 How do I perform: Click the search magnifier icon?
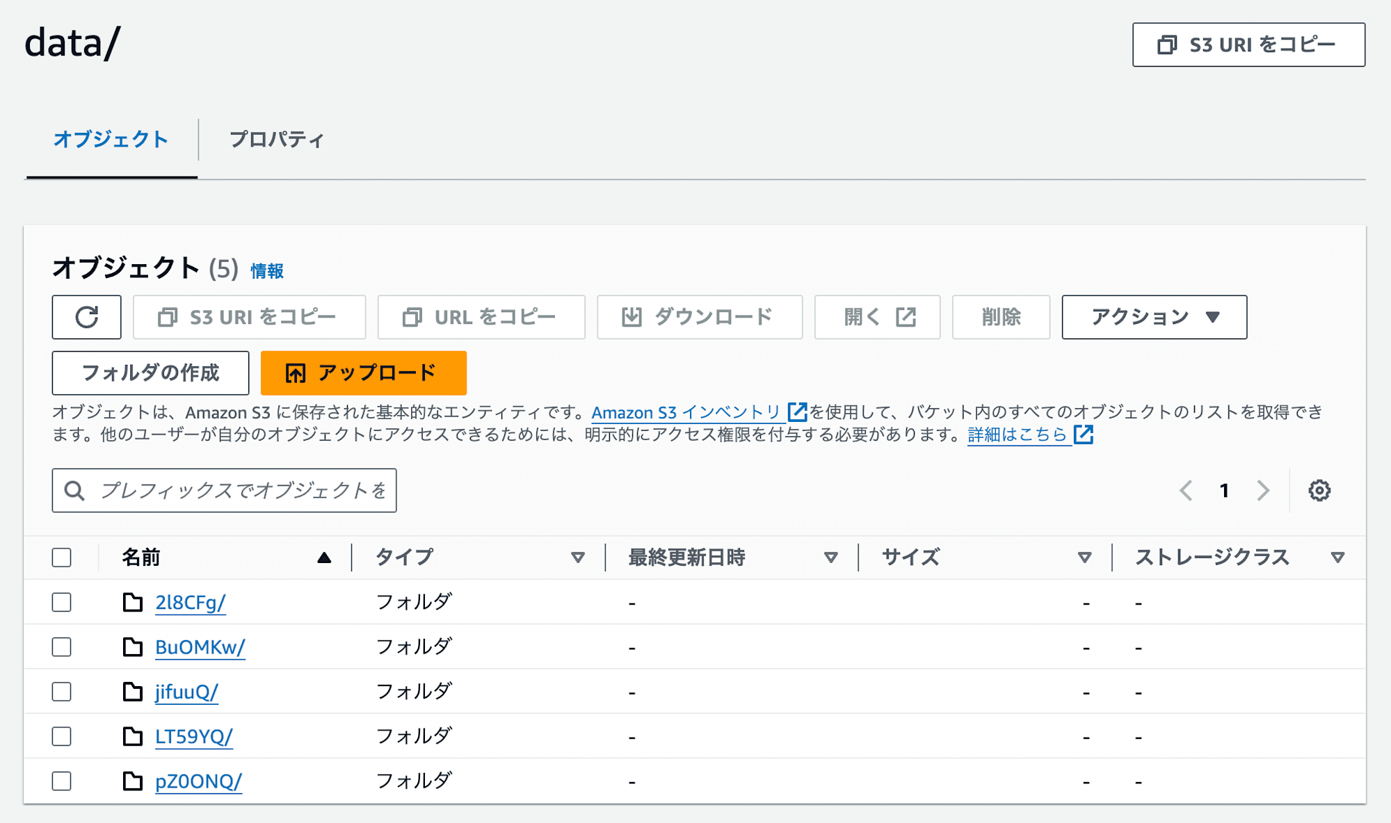[x=74, y=491]
